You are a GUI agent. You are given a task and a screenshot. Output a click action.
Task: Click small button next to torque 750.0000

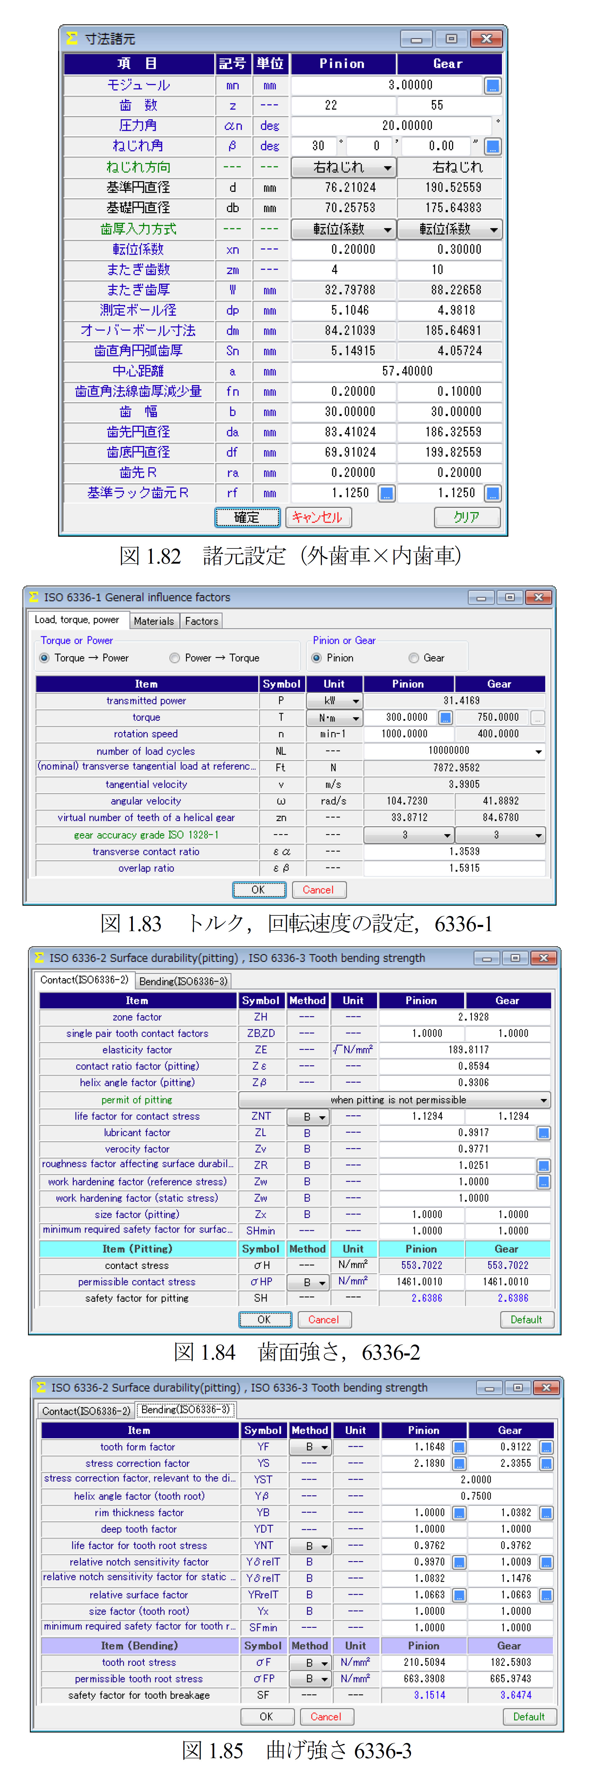[x=538, y=718]
